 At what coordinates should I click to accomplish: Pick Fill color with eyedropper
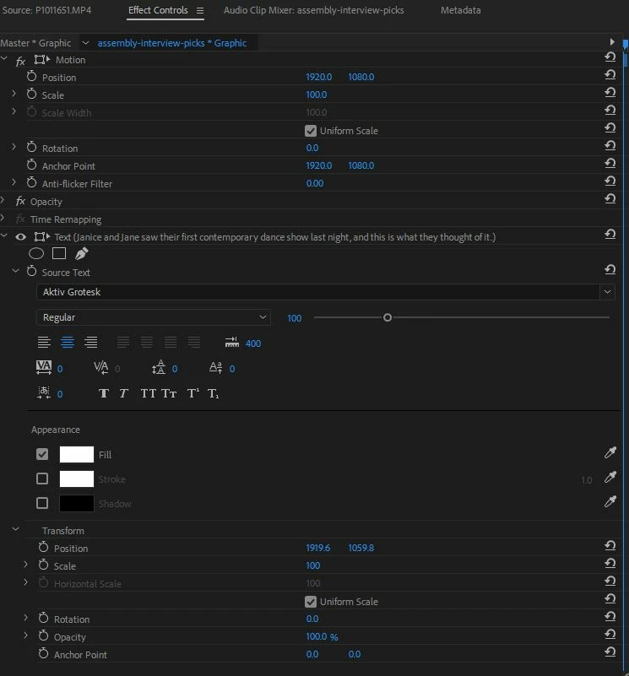pos(610,452)
